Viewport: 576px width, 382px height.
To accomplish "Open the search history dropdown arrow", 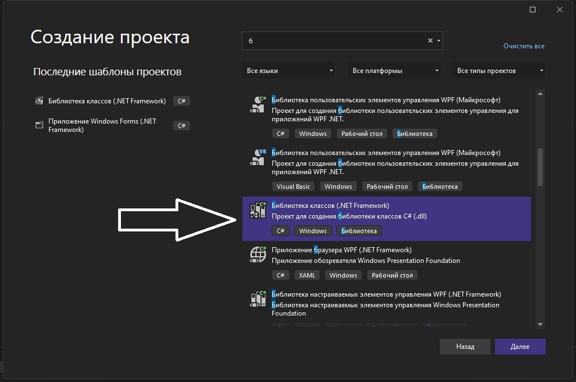I will (x=439, y=41).
